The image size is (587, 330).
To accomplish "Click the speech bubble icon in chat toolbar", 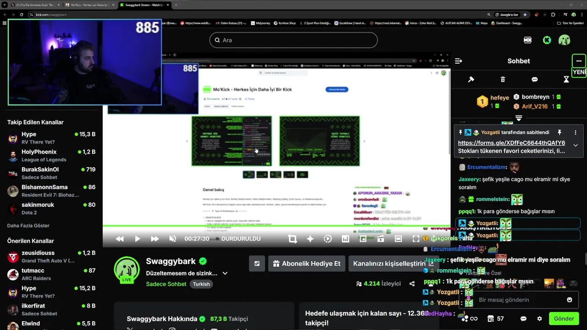I will [534, 79].
